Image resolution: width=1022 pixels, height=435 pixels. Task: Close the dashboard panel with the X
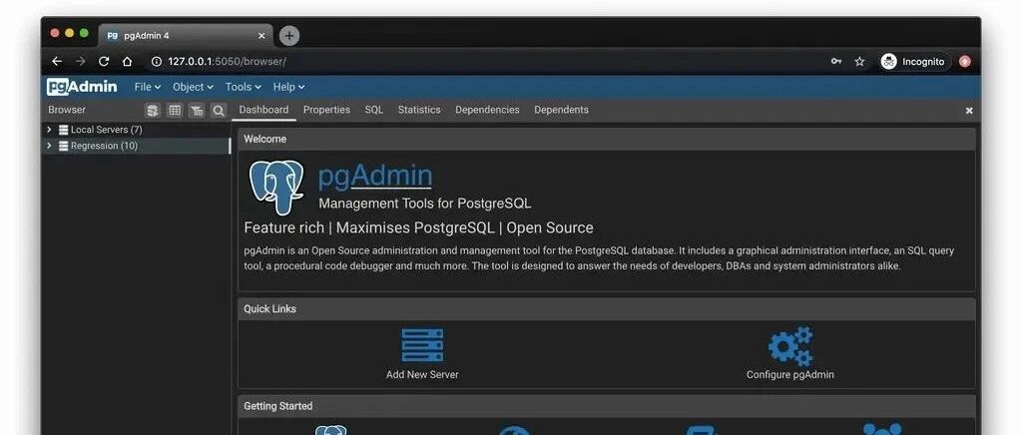[969, 111]
